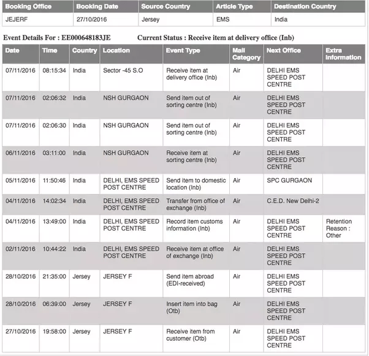
Task: Click Record item customs information (Inb) event
Action: [196, 228]
